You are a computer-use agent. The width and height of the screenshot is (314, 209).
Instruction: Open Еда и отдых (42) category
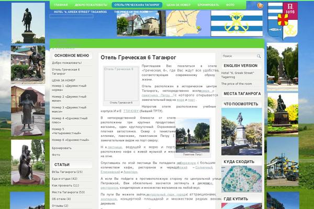click(x=64, y=179)
